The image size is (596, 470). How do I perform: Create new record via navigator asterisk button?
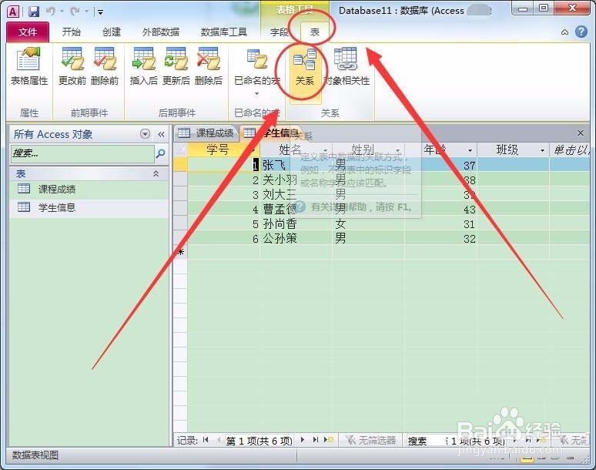pos(328,440)
